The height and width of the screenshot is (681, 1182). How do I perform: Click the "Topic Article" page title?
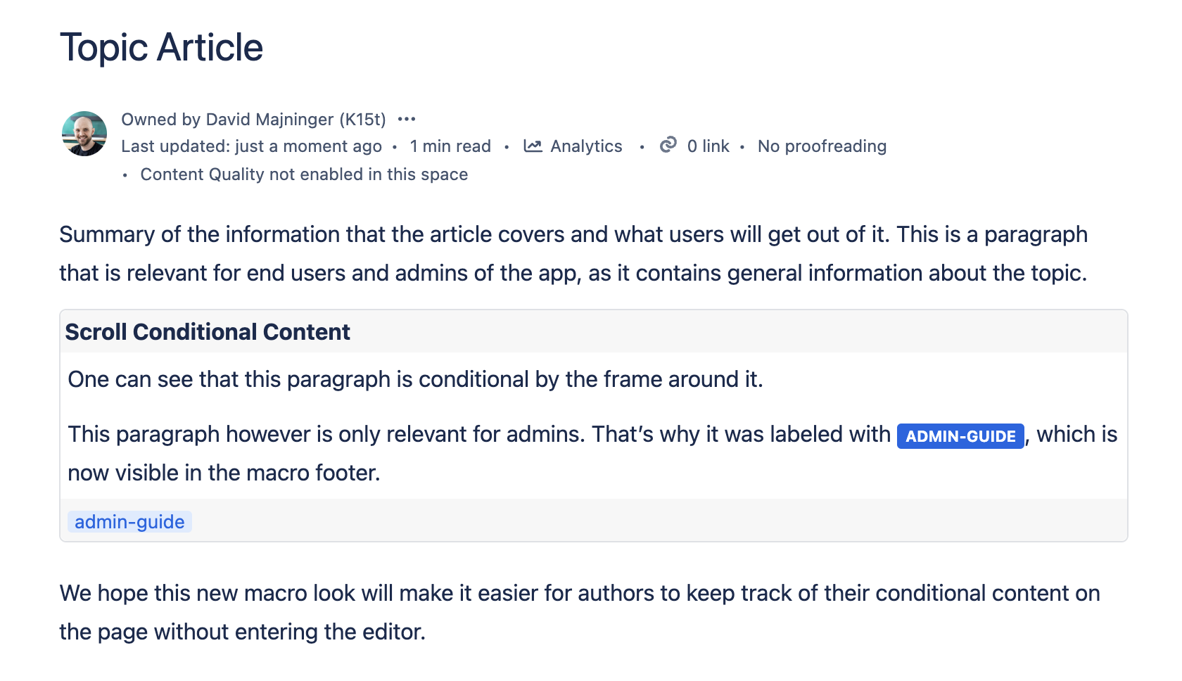point(161,48)
